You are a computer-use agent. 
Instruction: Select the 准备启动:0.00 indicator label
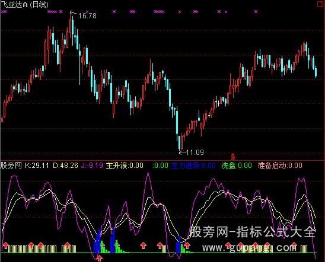[x=280, y=166]
